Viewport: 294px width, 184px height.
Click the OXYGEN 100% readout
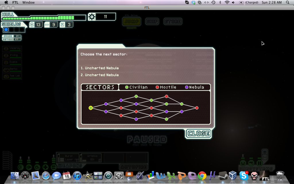(12, 39)
